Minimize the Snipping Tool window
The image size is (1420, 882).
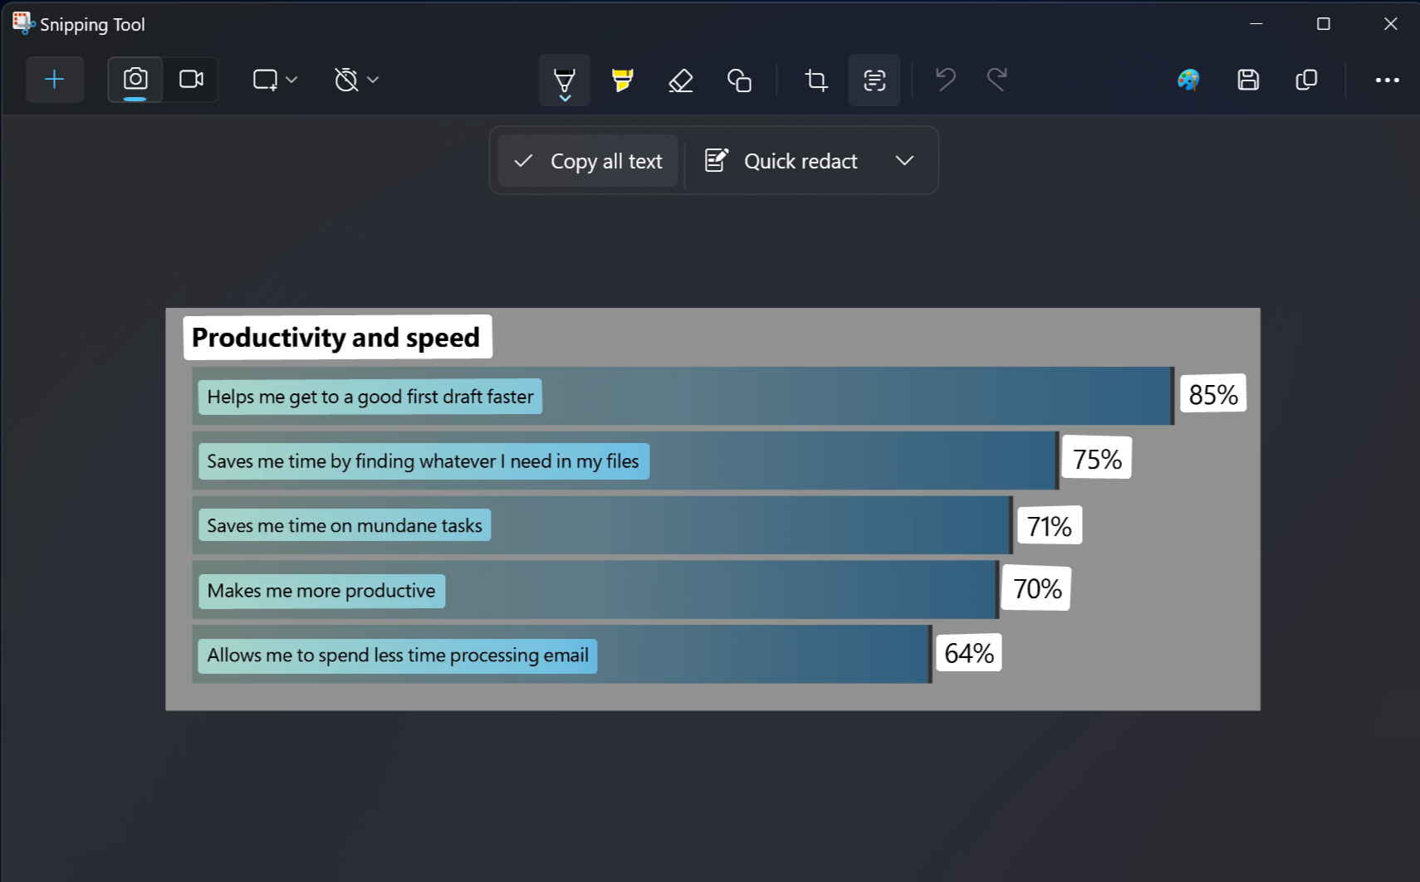[x=1256, y=23]
